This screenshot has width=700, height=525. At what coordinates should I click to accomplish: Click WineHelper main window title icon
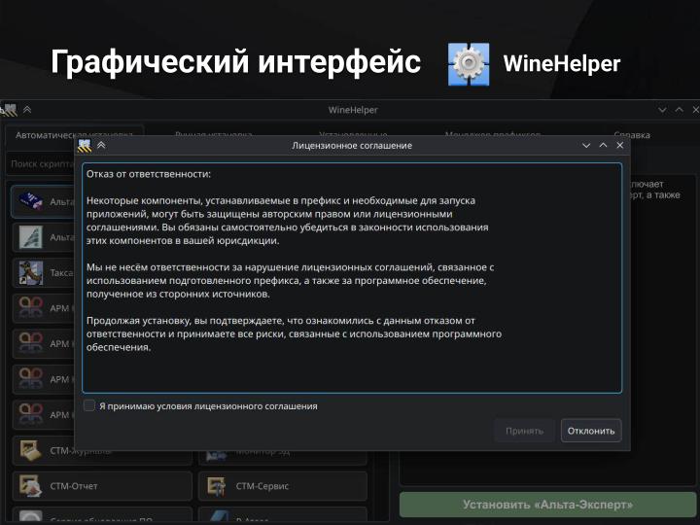(9, 110)
